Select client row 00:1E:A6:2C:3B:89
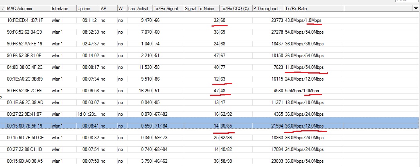Viewport: 420px width, 167px height. pyautogui.click(x=25, y=79)
